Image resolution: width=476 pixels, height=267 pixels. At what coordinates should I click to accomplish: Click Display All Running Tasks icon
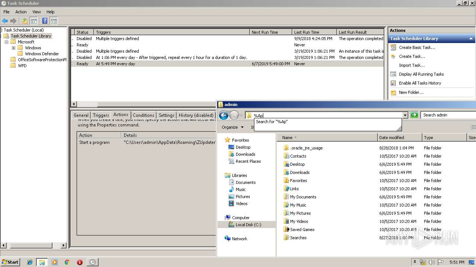coord(393,74)
